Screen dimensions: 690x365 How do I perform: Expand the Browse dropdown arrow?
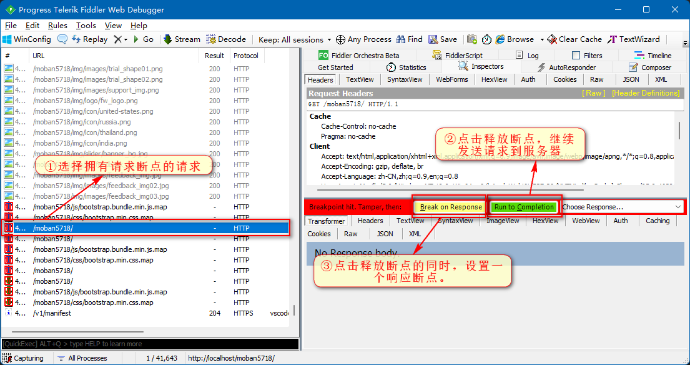click(x=542, y=39)
